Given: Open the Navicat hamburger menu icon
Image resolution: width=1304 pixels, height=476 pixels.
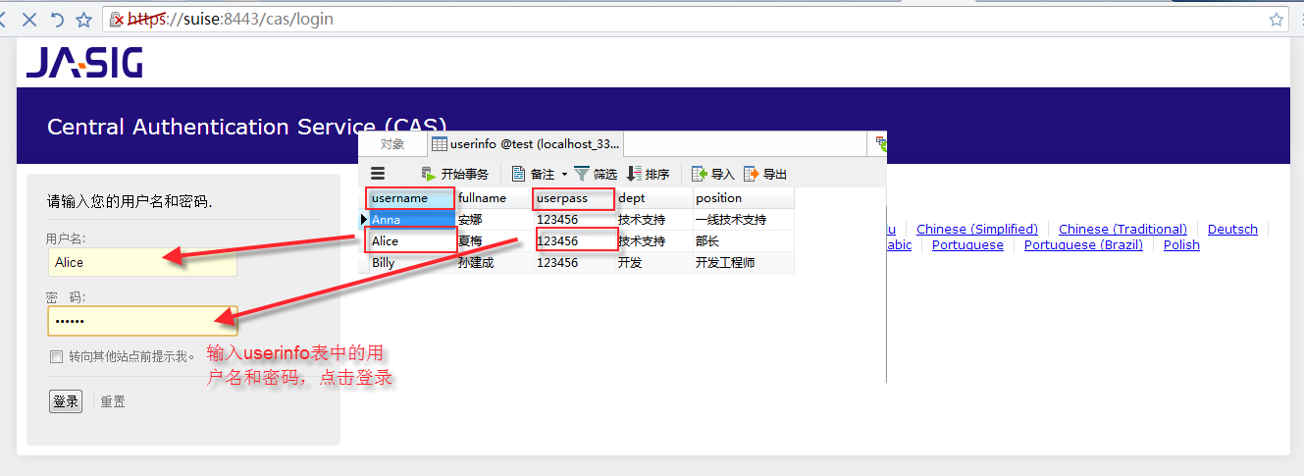Looking at the screenshot, I should coord(378,174).
